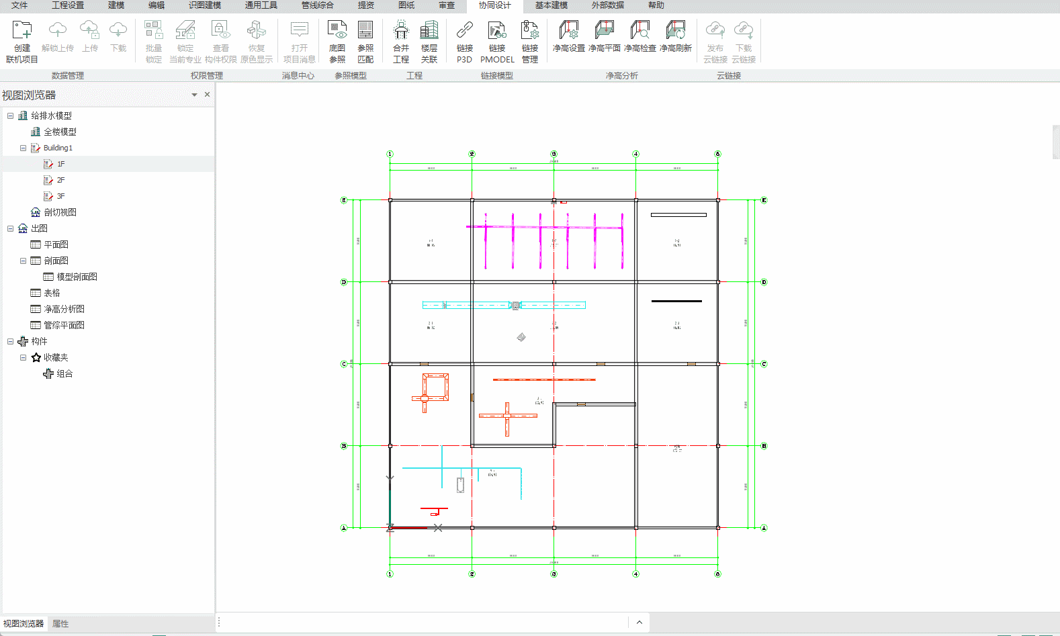
Task: Switch to the 建模 tab
Action: click(116, 5)
